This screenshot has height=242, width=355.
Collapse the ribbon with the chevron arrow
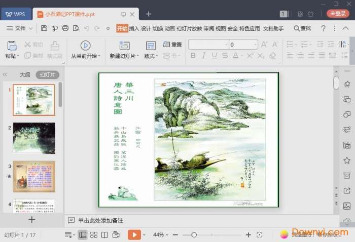click(345, 28)
